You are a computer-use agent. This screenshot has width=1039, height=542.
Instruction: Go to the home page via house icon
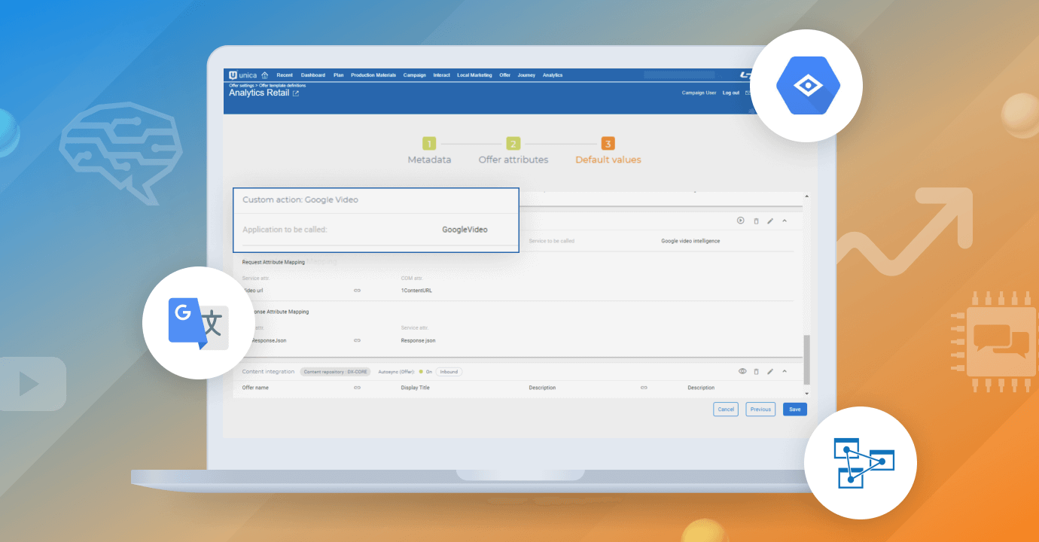pos(264,75)
